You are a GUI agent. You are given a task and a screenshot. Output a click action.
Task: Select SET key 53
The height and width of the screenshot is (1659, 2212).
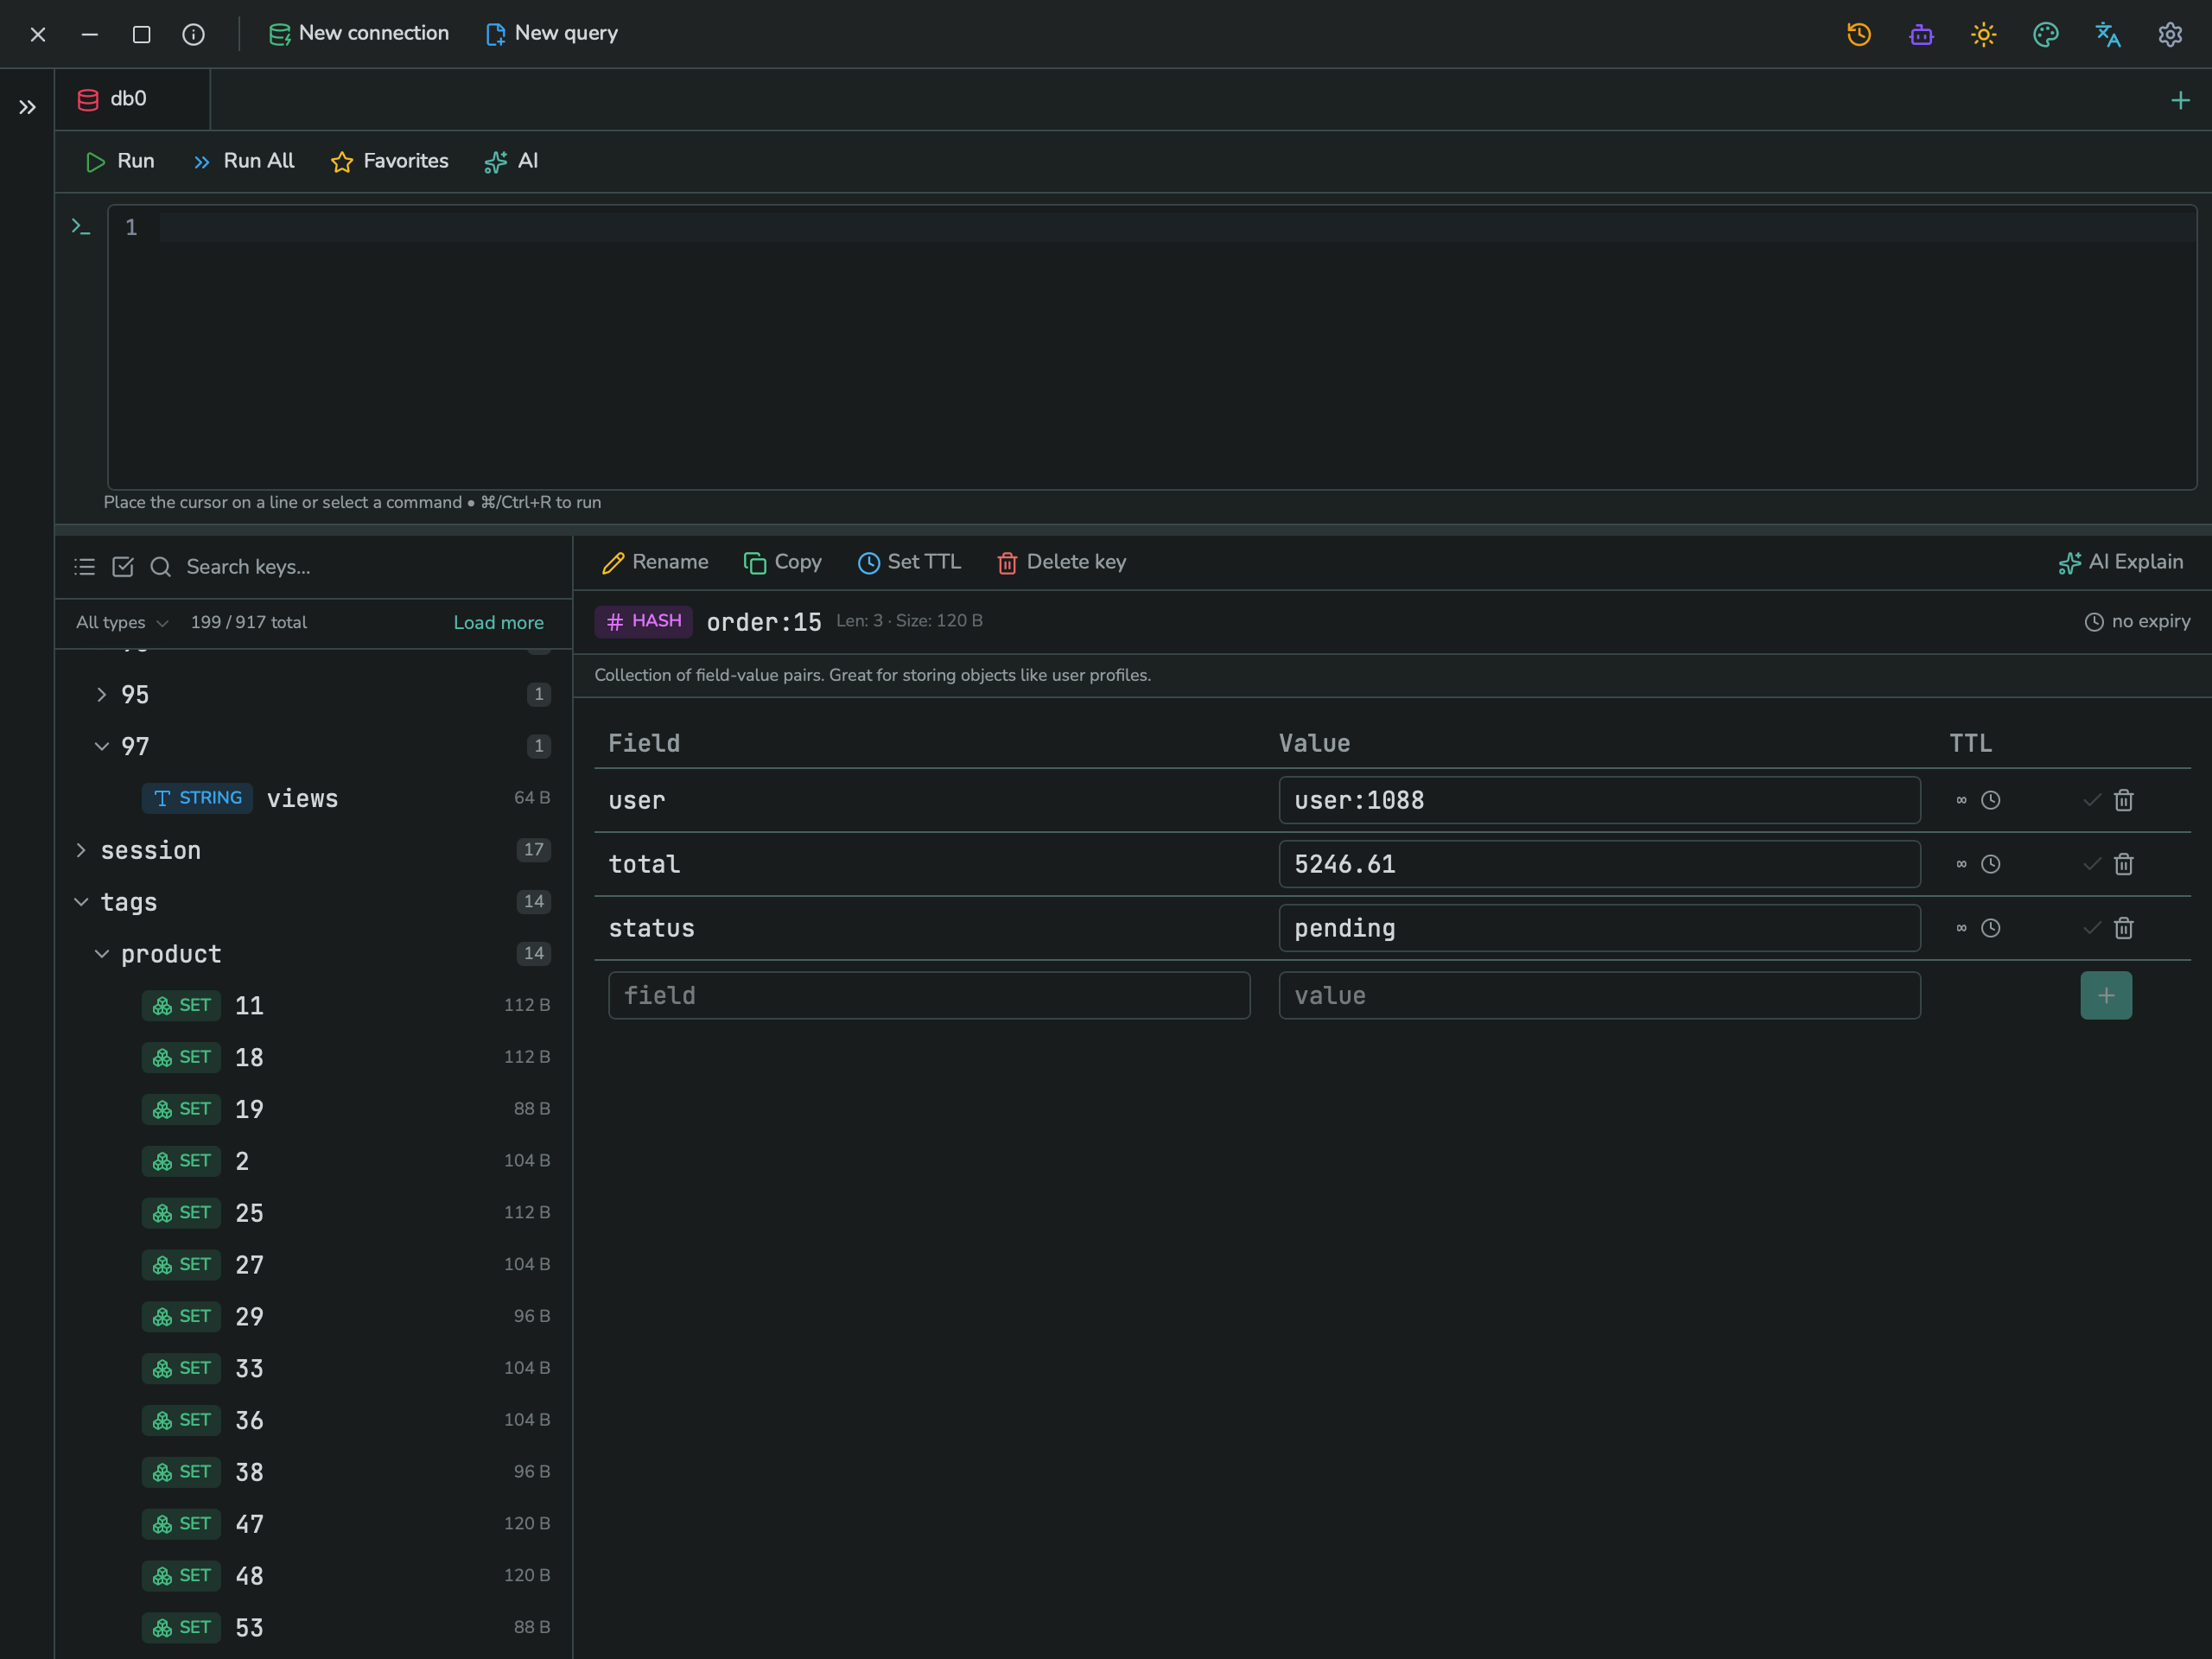313,1627
